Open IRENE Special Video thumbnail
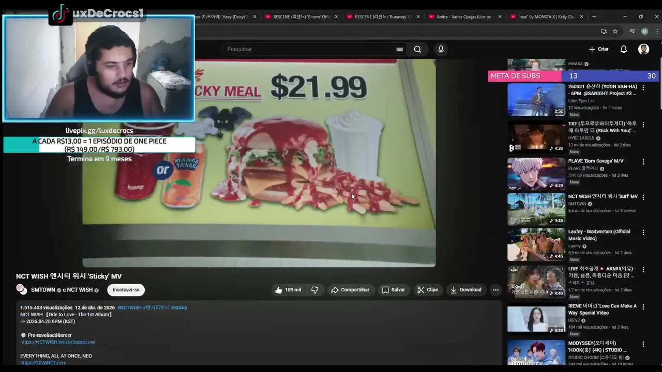The width and height of the screenshot is (662, 372). [536, 319]
